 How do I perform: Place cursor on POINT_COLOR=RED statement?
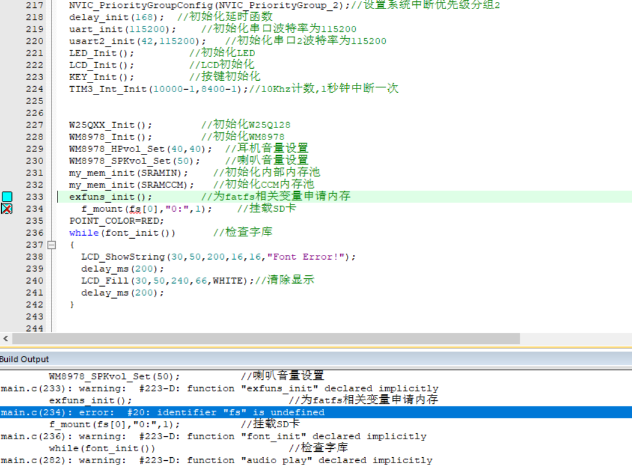tap(116, 221)
